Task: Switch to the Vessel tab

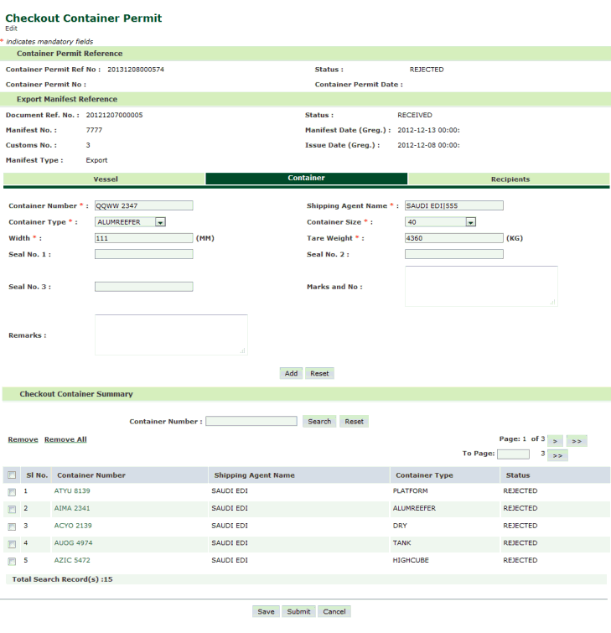Action: (105, 179)
